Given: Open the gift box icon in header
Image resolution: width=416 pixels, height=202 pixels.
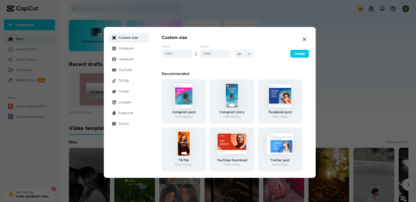Looking at the screenshot, I should tap(360, 9).
